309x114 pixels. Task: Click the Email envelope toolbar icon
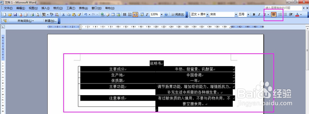tap(26, 15)
